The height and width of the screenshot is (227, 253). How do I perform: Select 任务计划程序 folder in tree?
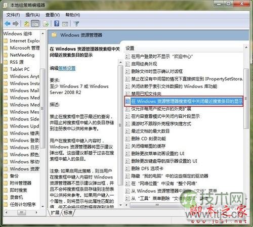pyautogui.click(x=20, y=204)
